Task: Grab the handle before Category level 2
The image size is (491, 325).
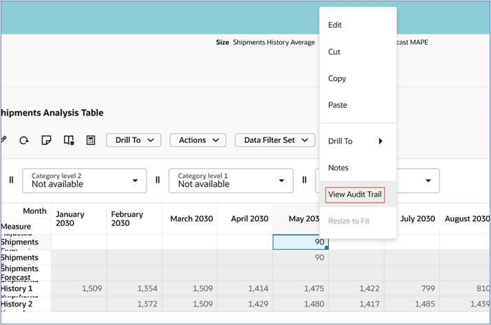Action: [x=11, y=180]
